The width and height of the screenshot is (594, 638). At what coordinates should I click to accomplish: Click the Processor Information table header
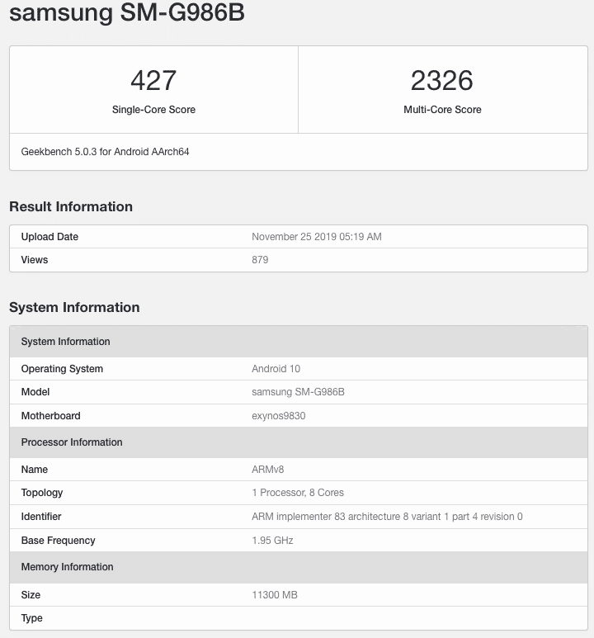pyautogui.click(x=299, y=442)
